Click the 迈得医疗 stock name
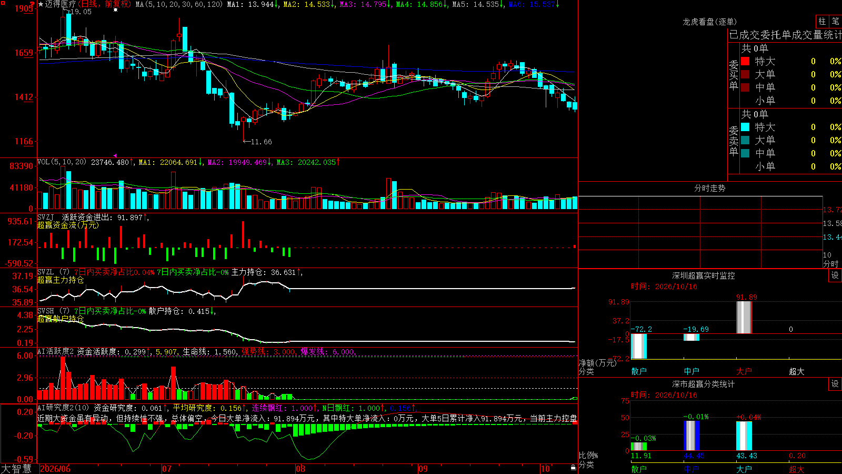 point(61,4)
